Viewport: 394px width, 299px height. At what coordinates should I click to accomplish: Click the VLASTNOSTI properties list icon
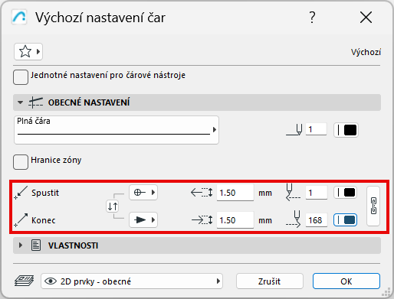click(36, 245)
